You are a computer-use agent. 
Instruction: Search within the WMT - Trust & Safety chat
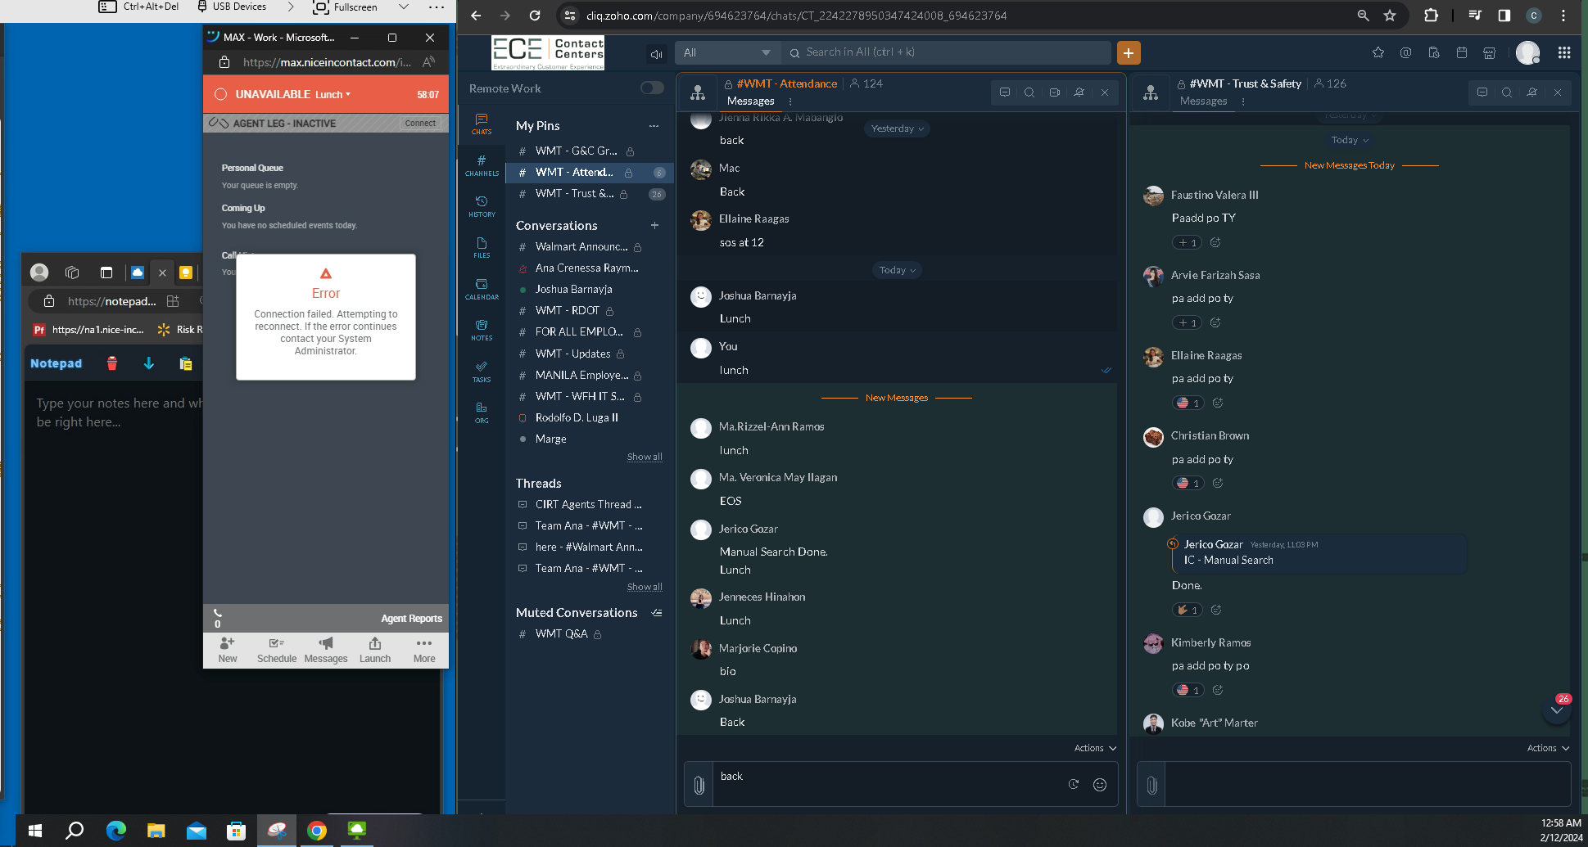[x=1507, y=92]
